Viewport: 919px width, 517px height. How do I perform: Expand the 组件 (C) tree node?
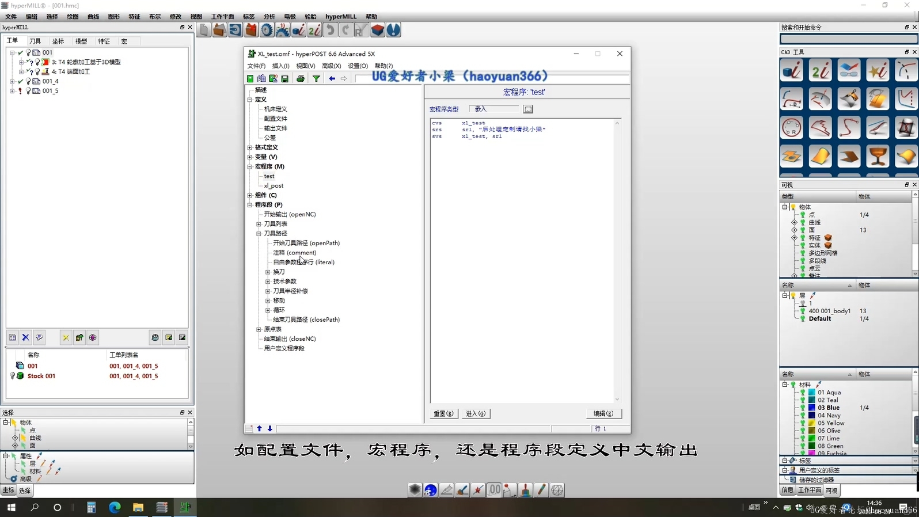[250, 195]
